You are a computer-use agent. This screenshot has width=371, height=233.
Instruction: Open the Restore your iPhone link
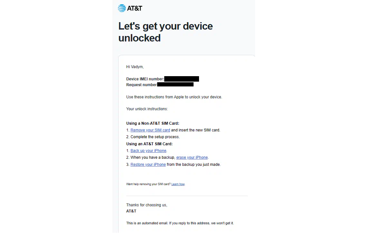point(148,165)
